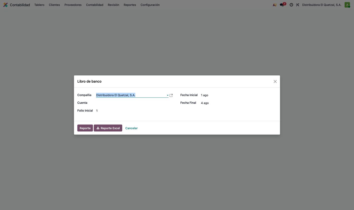Screen dimensions: 354x210
Task: Click the Reporte Excel download button
Action: (108, 128)
